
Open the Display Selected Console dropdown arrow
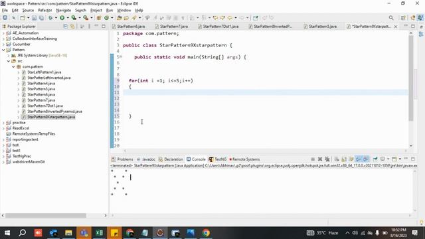pyautogui.click(x=388, y=159)
